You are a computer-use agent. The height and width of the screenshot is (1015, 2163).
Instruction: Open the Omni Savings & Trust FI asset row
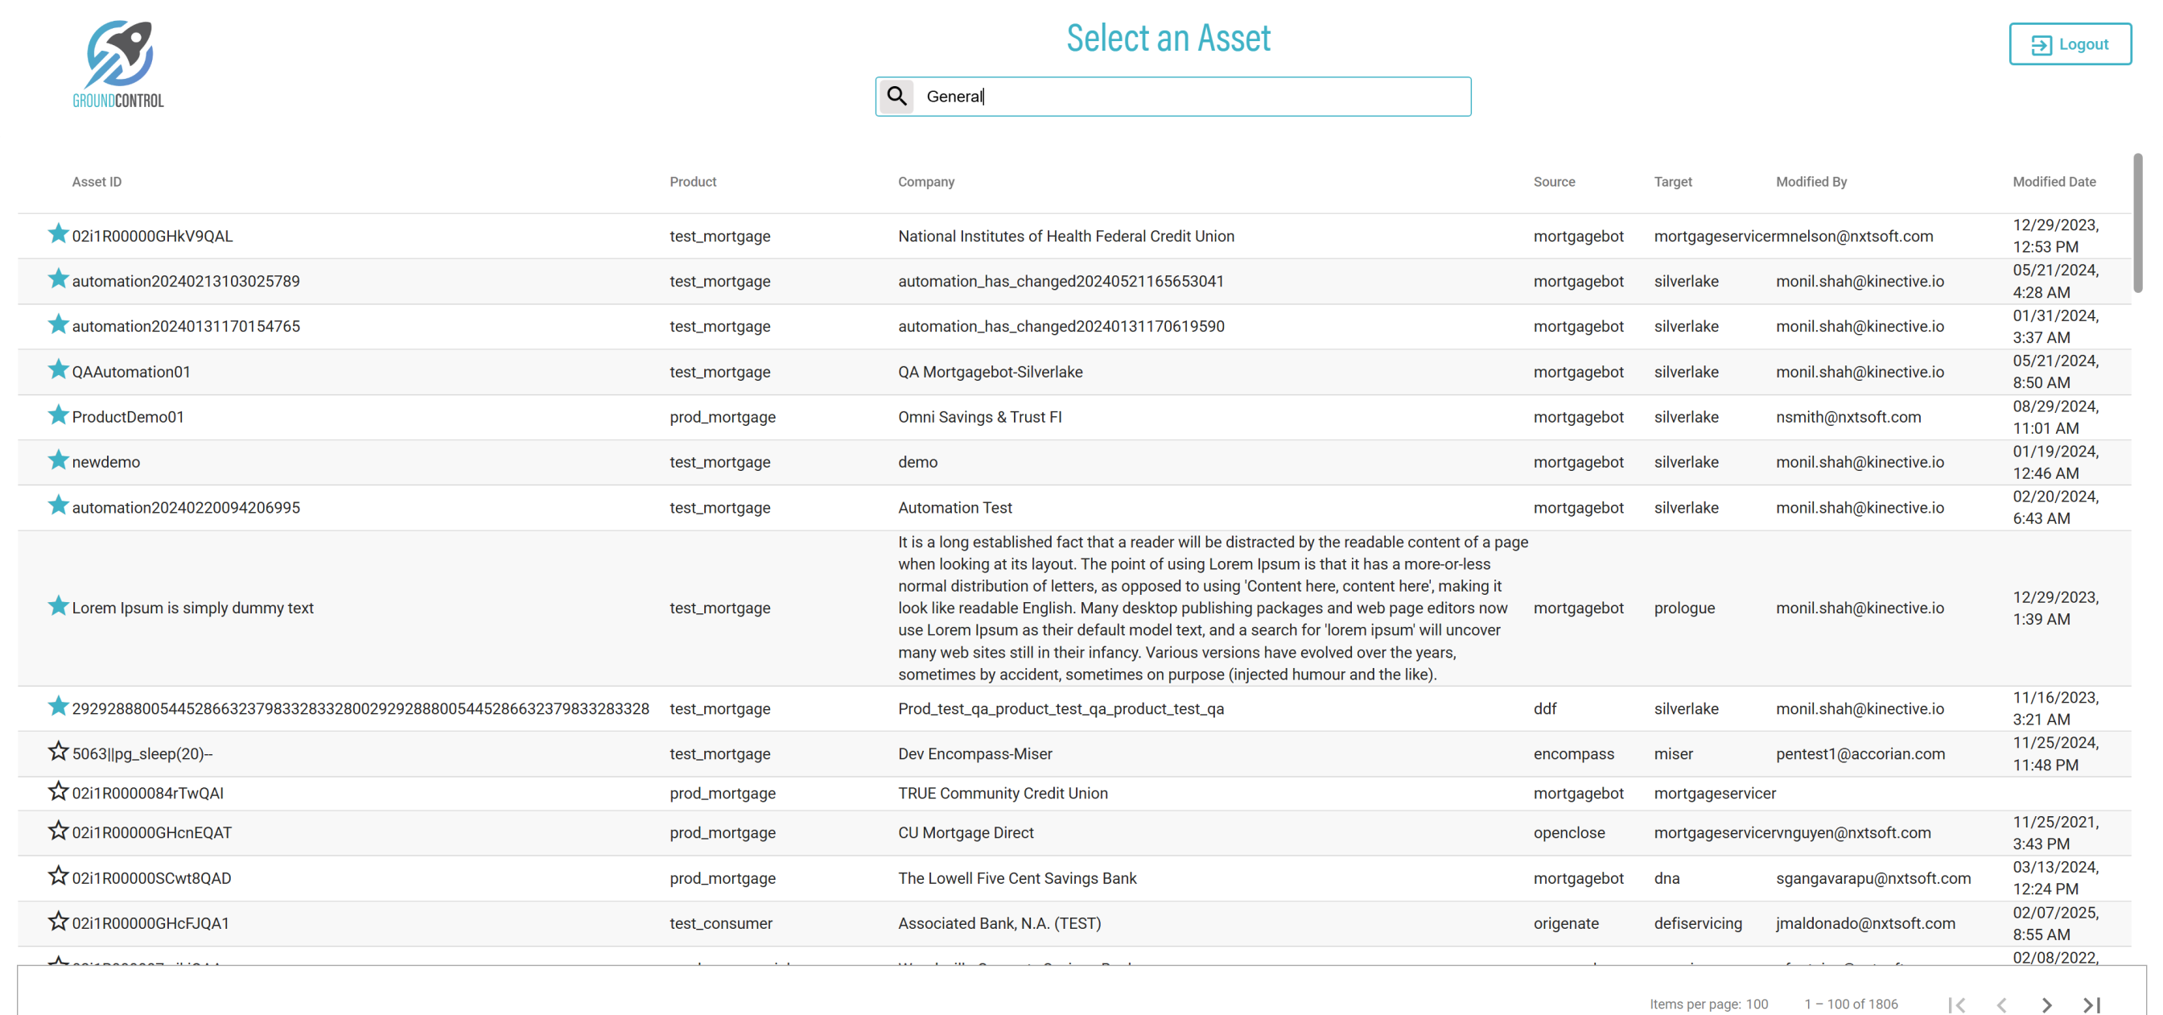click(x=979, y=417)
